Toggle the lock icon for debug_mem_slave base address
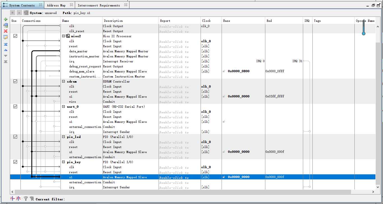 point(224,71)
